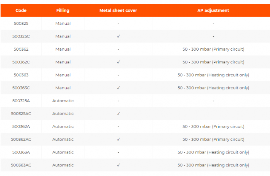Click the Metal sheet cover column header
This screenshot has width=270, height=176.
(x=118, y=10)
